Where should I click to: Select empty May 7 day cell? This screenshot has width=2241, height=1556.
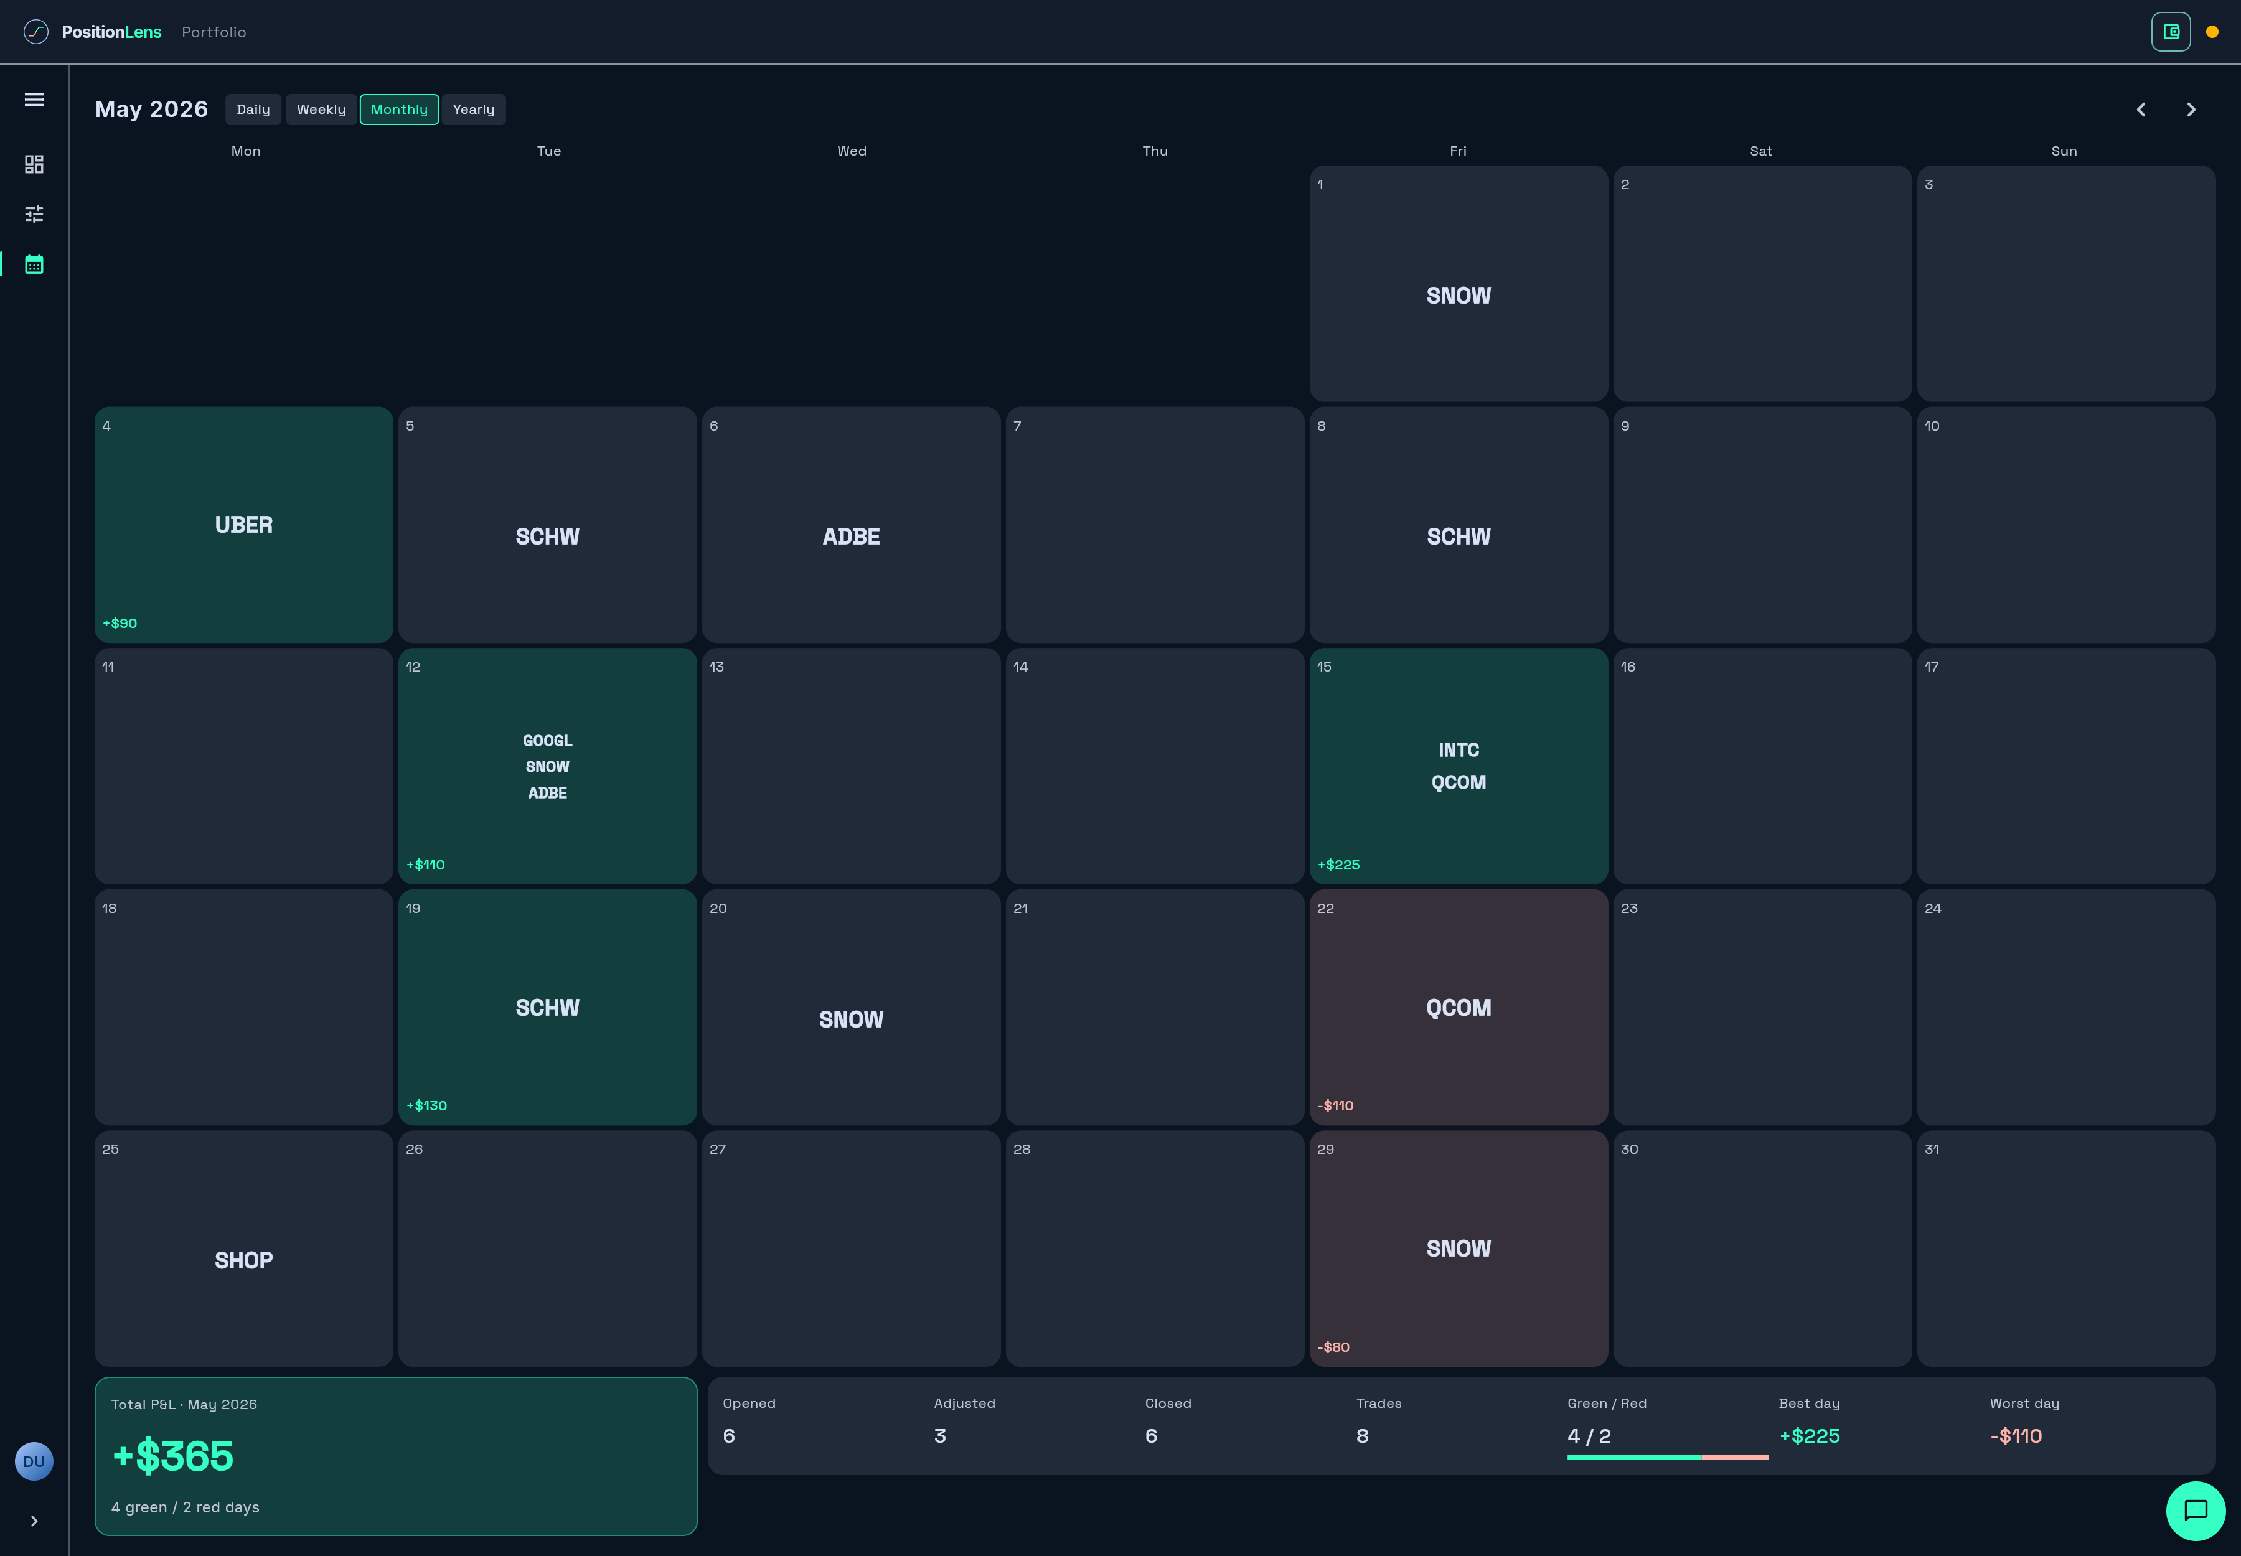(x=1155, y=525)
